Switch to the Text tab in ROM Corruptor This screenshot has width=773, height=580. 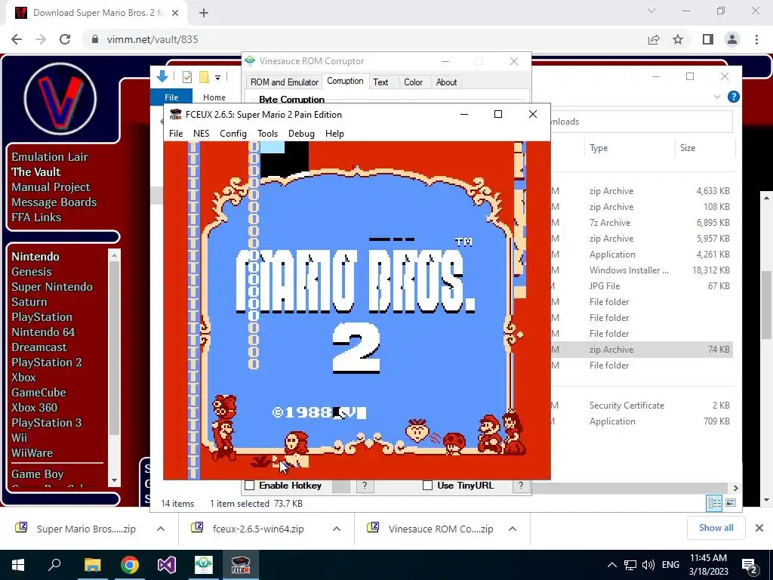tap(380, 82)
